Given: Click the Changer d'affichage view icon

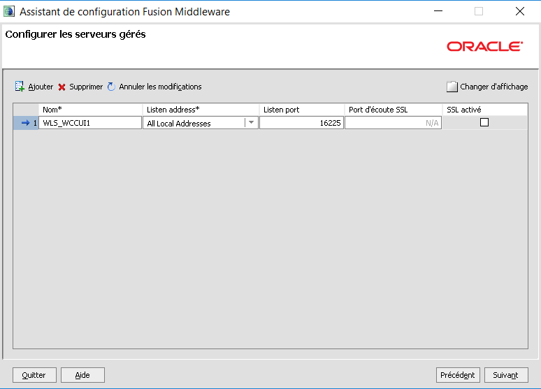Looking at the screenshot, I should pos(452,87).
